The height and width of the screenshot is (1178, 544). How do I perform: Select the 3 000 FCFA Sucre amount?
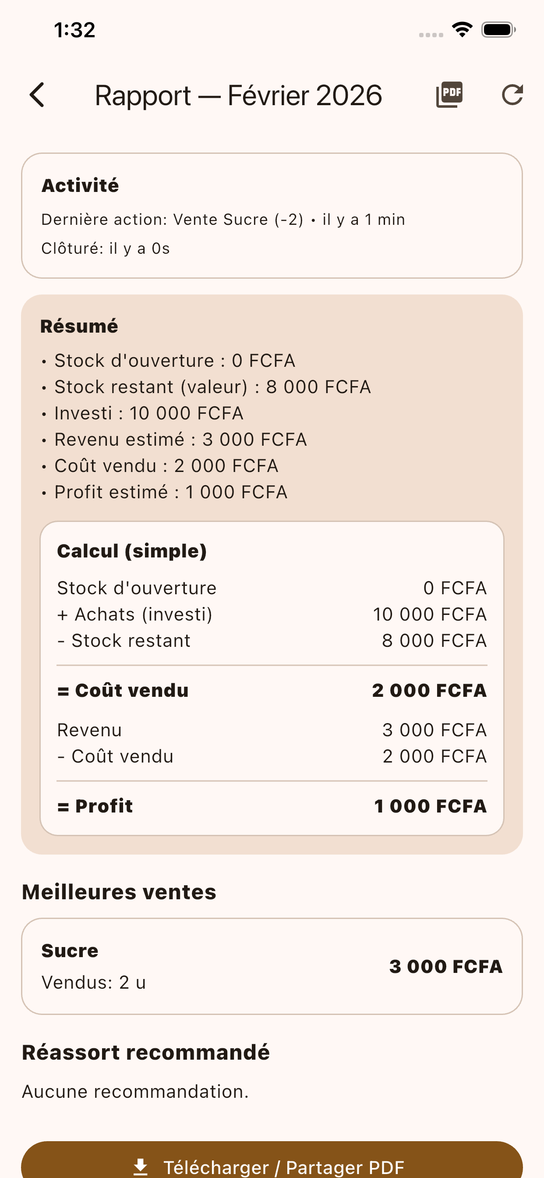445,966
